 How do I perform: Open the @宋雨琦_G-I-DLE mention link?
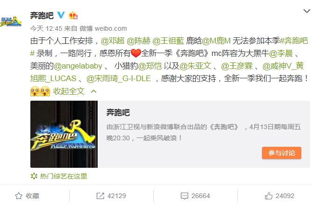pyautogui.click(x=119, y=79)
